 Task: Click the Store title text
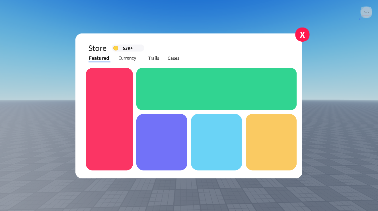tap(97, 48)
